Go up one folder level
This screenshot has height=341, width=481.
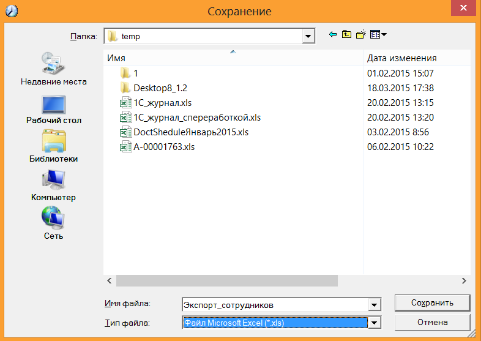346,34
